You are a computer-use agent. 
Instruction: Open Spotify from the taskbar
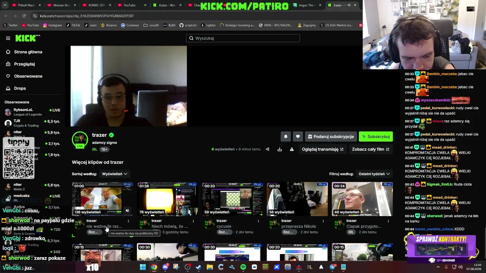[x=243, y=267]
